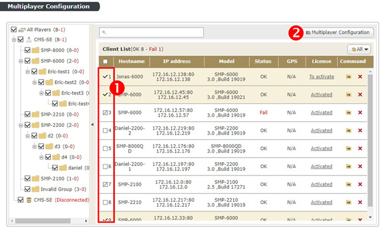Delete Daniel-2200-1 with red X

pyautogui.click(x=360, y=167)
